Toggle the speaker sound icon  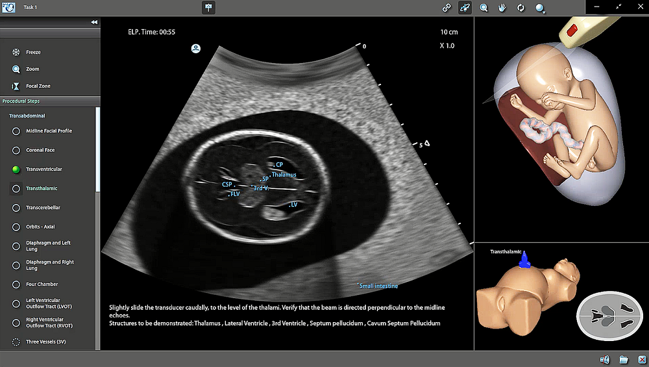click(x=605, y=359)
